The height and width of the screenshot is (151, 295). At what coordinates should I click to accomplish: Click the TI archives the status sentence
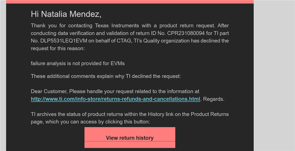point(130,118)
